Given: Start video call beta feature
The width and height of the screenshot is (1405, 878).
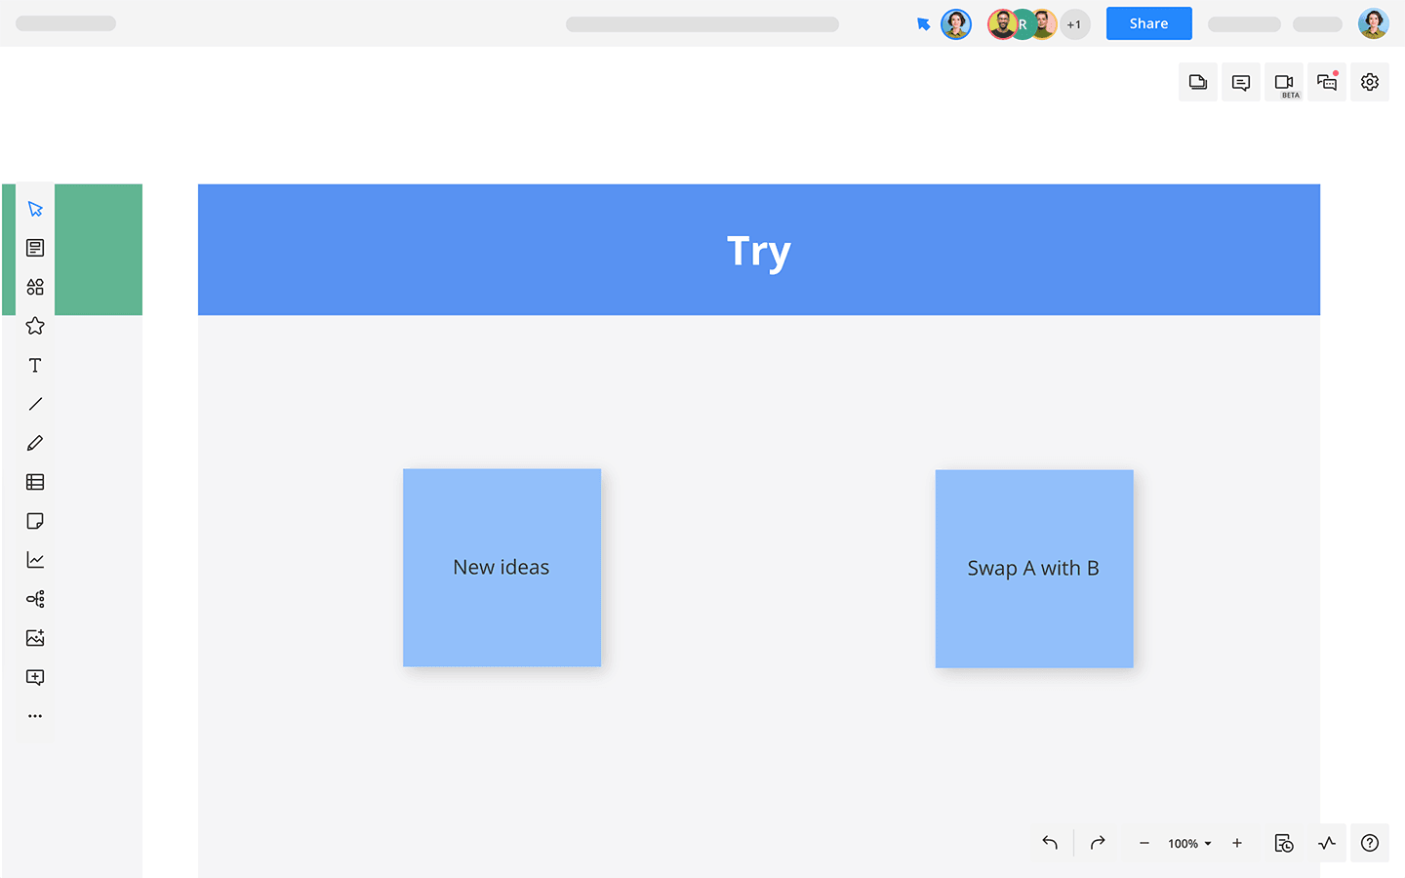Looking at the screenshot, I should tap(1284, 82).
